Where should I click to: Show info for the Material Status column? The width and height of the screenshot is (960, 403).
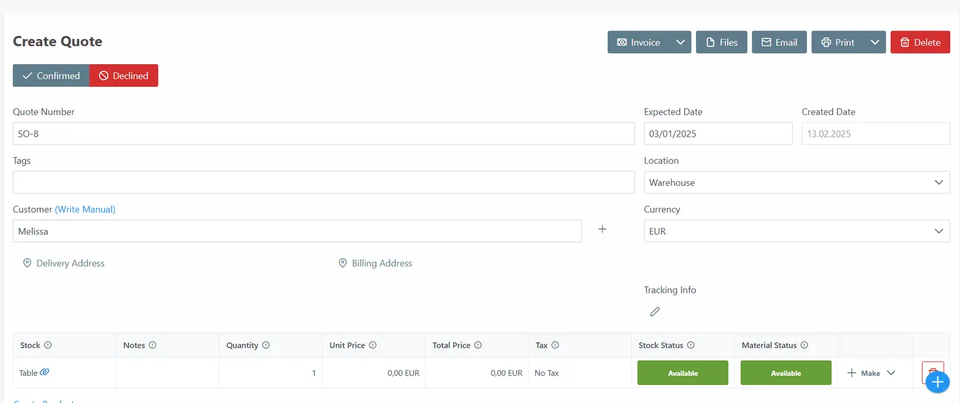point(805,345)
